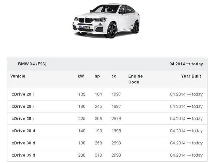Click the cc column header
The width and height of the screenshot is (213, 163).
[x=114, y=76]
